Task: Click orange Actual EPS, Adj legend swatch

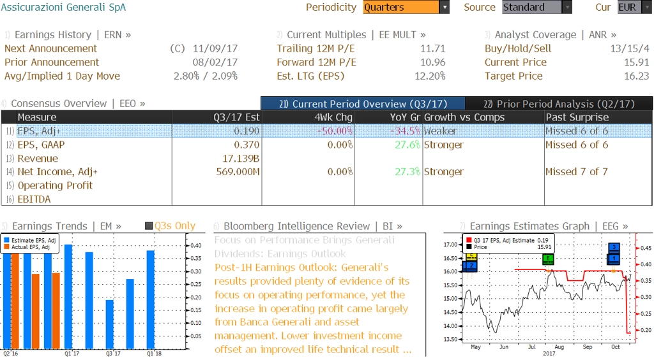Action: pos(6,247)
